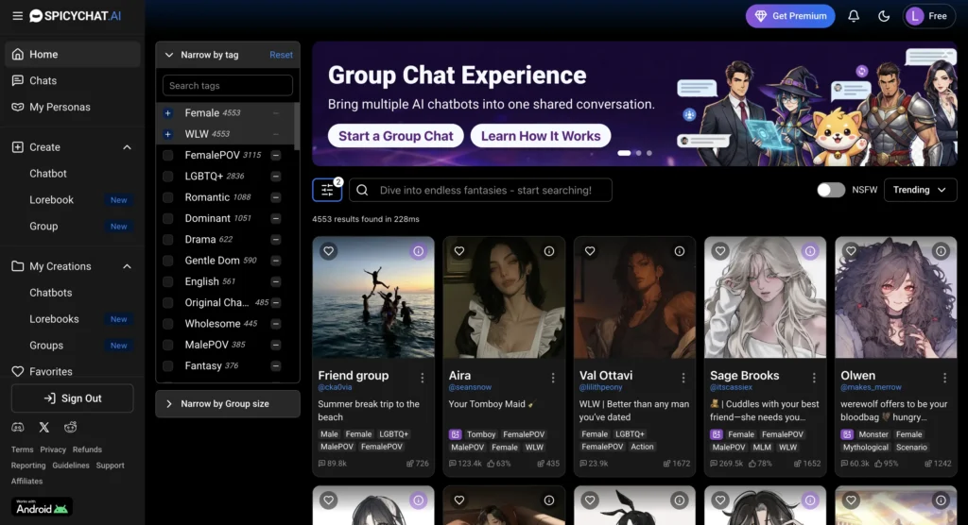The height and width of the screenshot is (525, 968).
Task: Open the X (Twitter) social icon
Action: (44, 427)
